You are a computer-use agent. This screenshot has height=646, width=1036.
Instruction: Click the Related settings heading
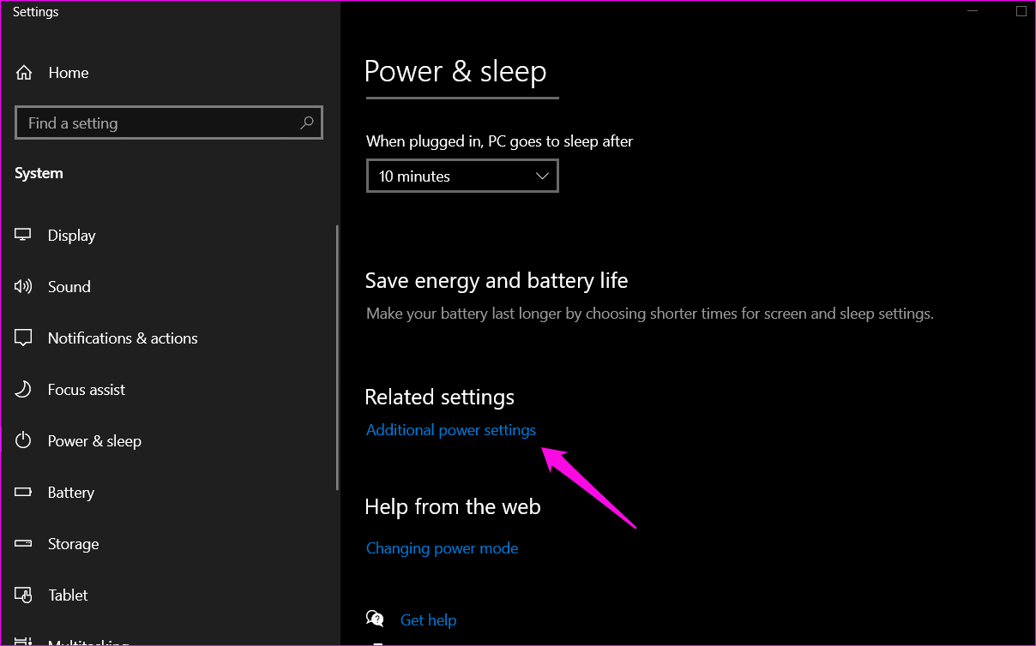(x=440, y=398)
